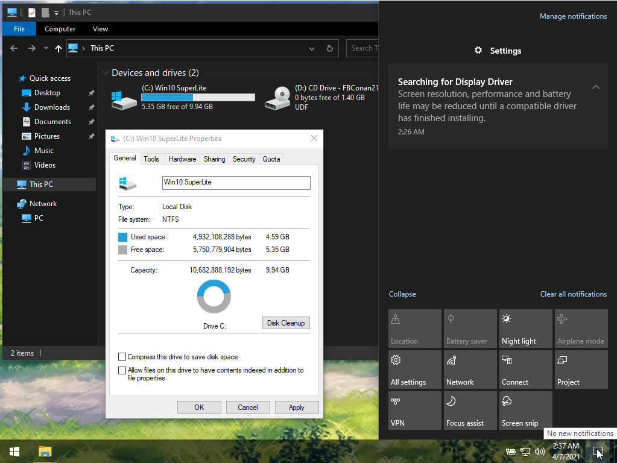Toggle the VPN quick action tile
Image resolution: width=617 pixels, height=463 pixels.
tap(415, 411)
